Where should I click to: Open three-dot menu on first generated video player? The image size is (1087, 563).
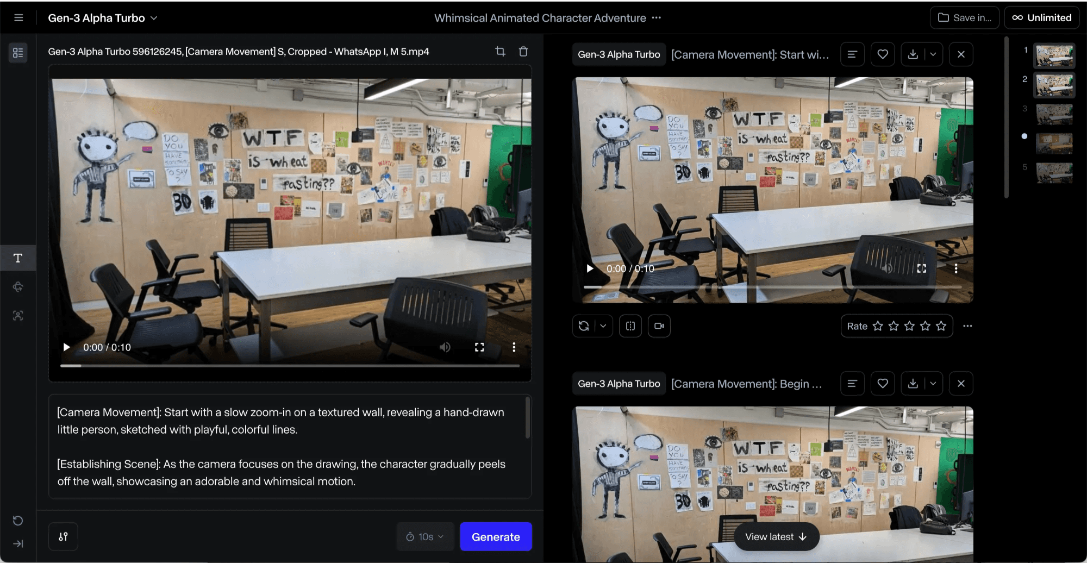point(956,268)
